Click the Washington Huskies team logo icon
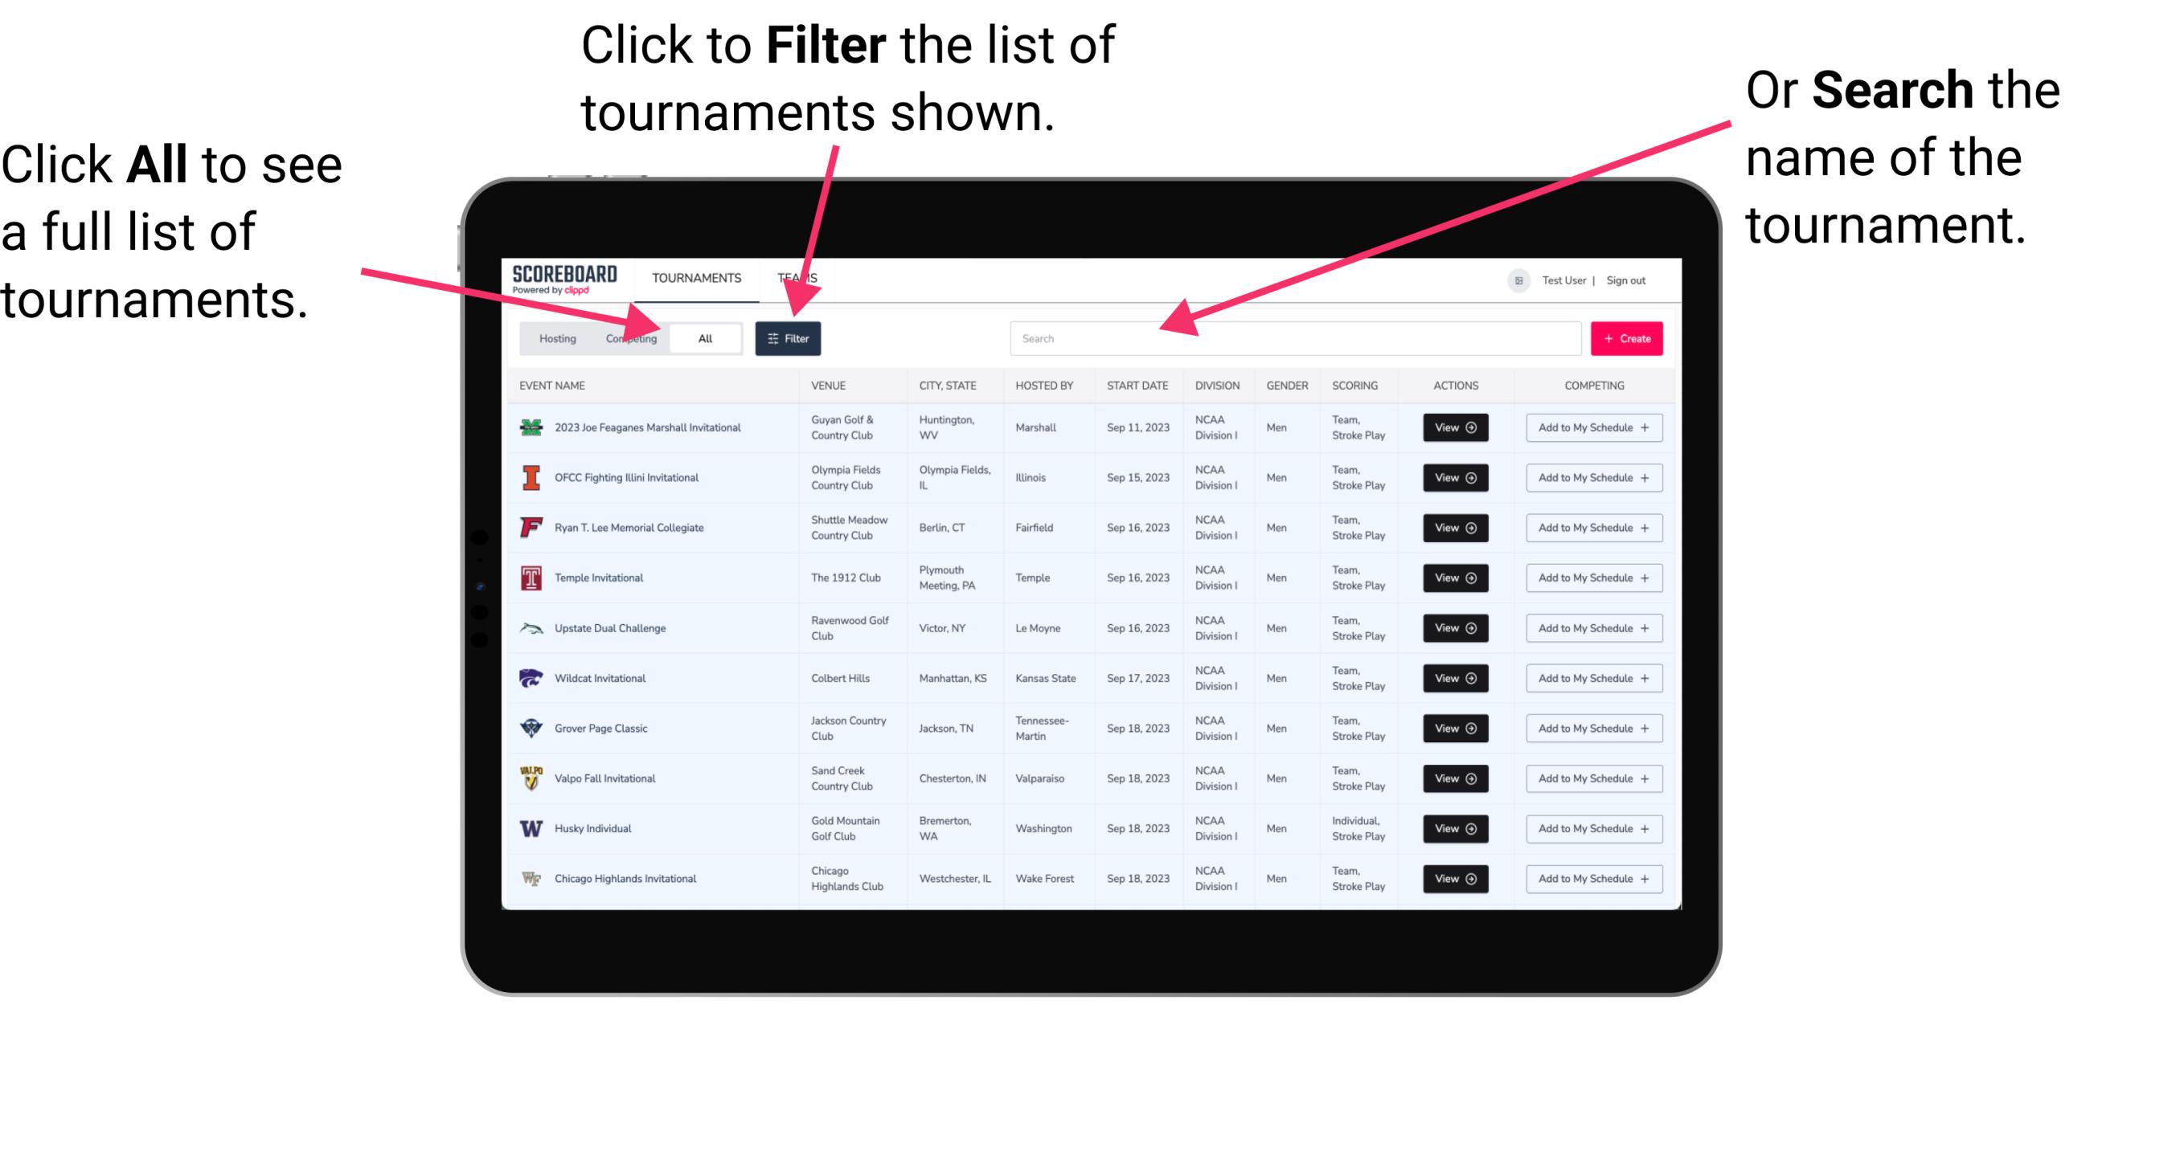 [x=528, y=828]
